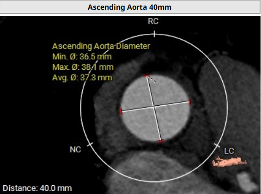Image resolution: width=261 pixels, height=194 pixels.
Task: Click the right red diameter endpoint handle
Action: 190,102
